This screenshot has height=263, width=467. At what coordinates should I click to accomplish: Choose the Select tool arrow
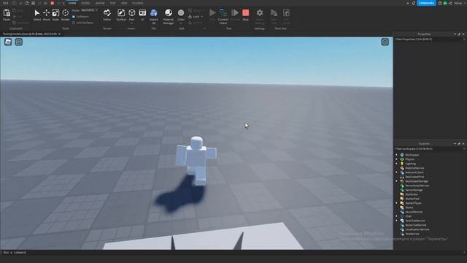point(37,13)
